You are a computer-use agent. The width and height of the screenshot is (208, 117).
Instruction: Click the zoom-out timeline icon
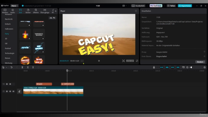(x=187, y=67)
